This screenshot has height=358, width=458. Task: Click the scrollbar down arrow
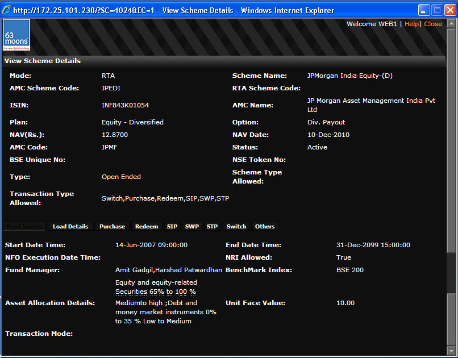pos(451,350)
